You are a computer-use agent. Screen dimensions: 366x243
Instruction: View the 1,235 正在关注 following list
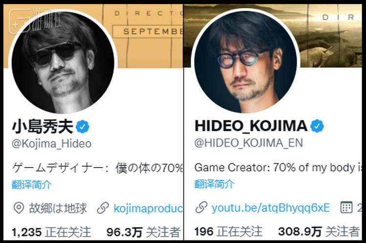click(x=51, y=232)
